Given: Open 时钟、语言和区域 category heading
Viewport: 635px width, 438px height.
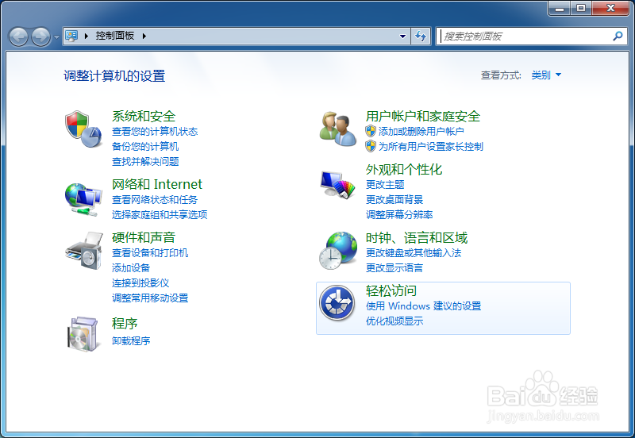Looking at the screenshot, I should pyautogui.click(x=417, y=237).
